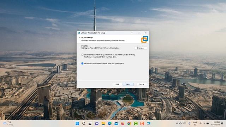This screenshot has height=127, width=226.
Task: Open the Wi-Fi network tray icon
Action: point(200,123)
